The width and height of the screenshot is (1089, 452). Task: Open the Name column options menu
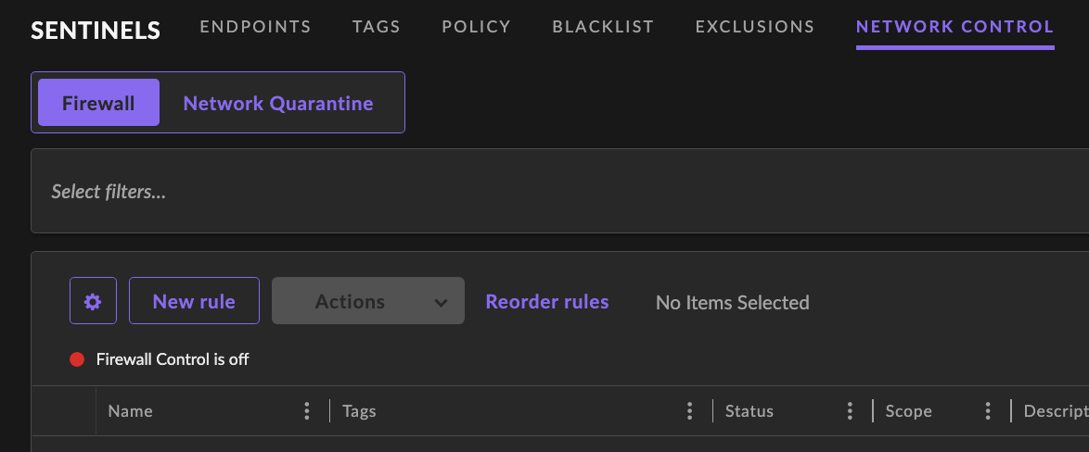(x=307, y=411)
